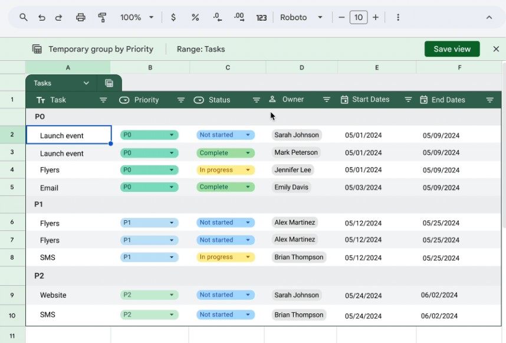Screen dimensions: 506x343
Task: Click the search magnifier icon in toolbar
Action: (x=24, y=18)
